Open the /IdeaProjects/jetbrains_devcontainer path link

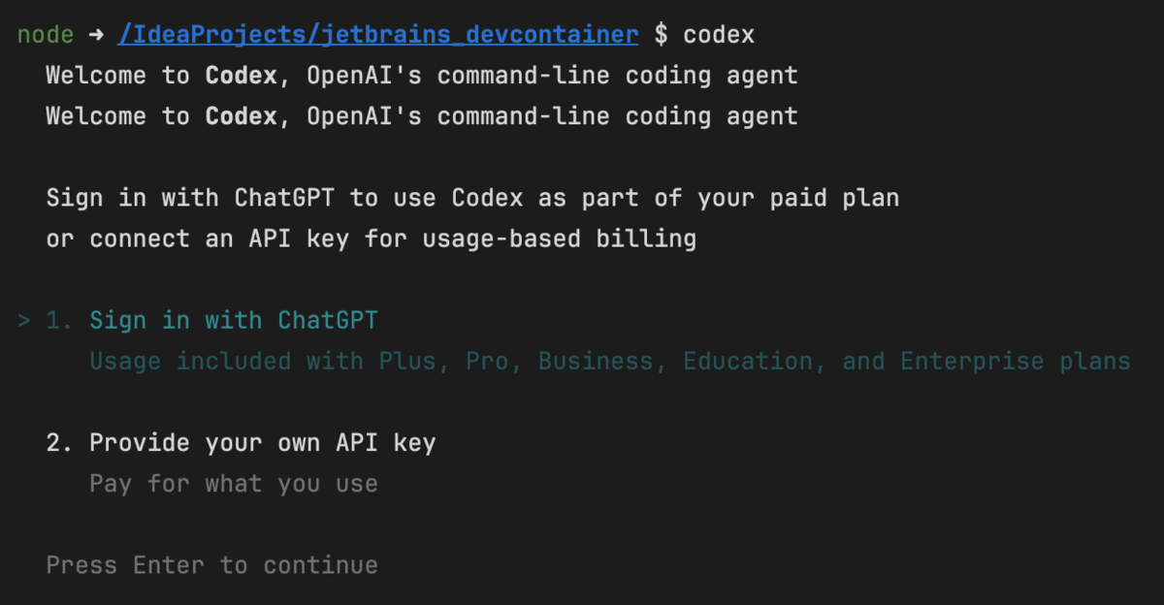click(x=378, y=35)
